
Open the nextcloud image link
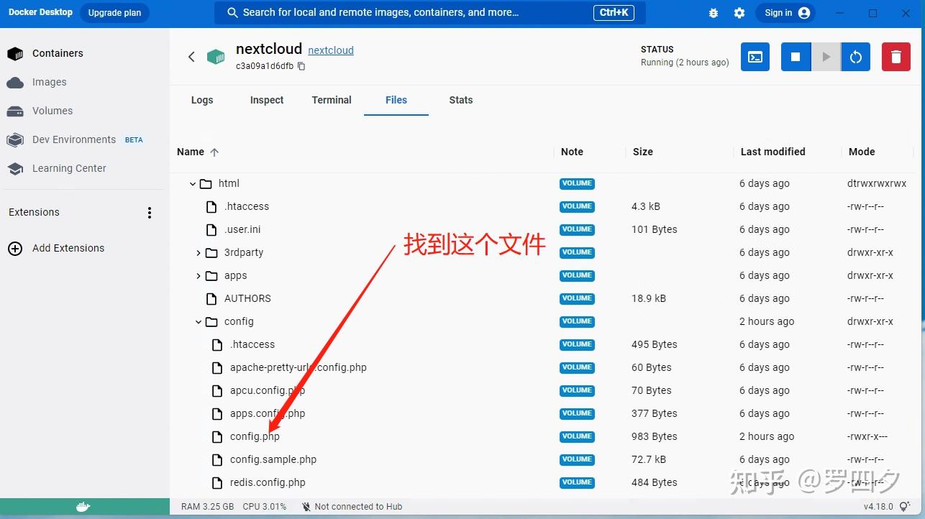click(331, 50)
